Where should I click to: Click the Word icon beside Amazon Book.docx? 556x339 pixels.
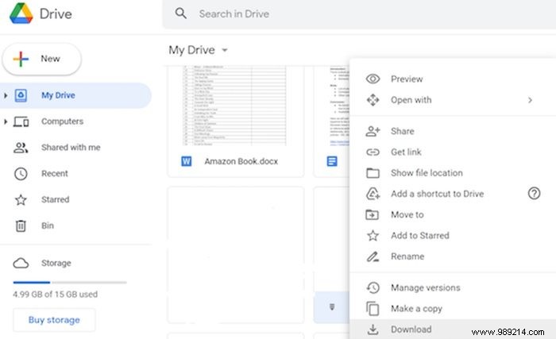pos(186,161)
